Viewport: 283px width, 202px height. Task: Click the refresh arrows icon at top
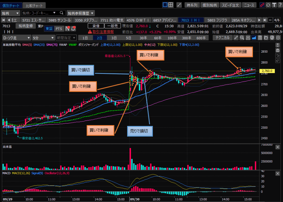coord(268,5)
